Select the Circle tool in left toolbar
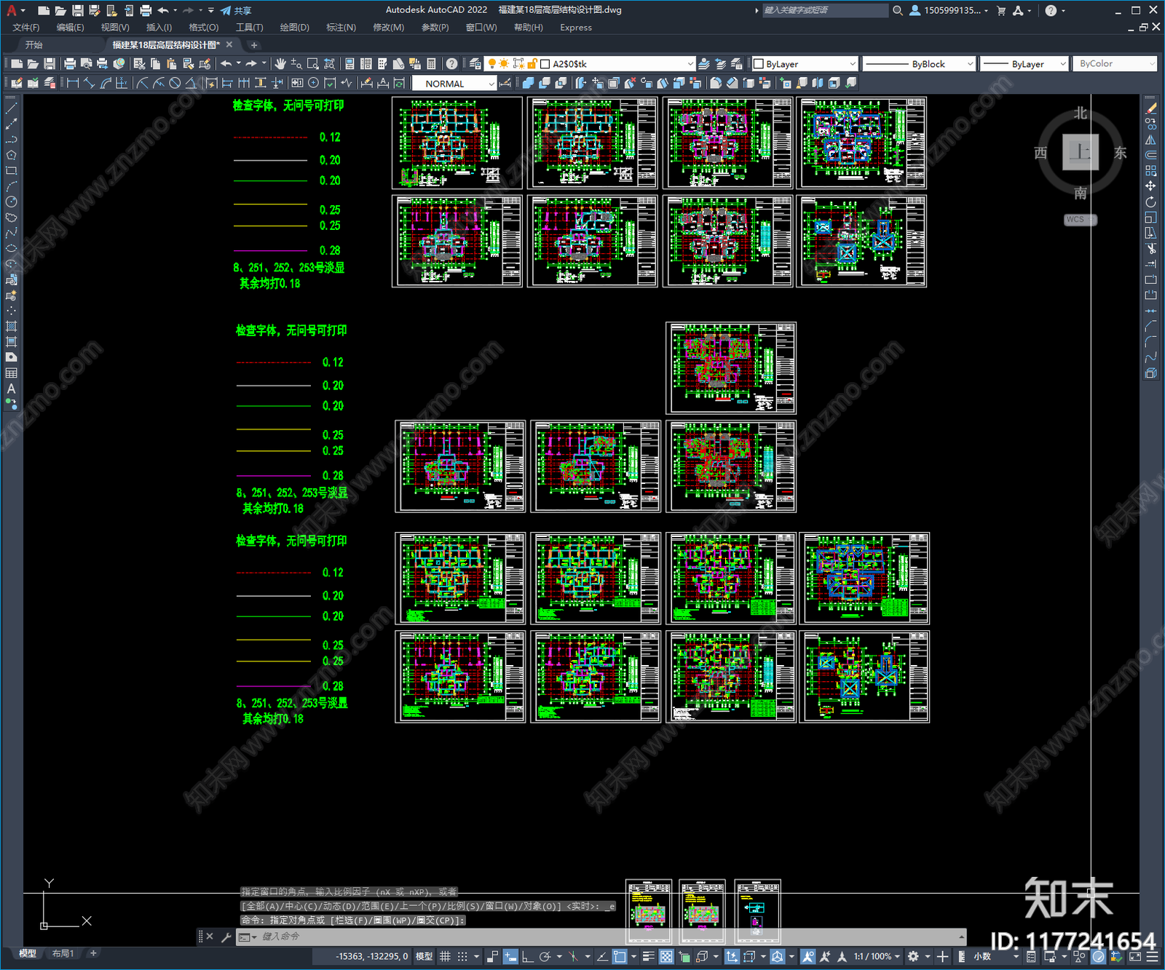Viewport: 1165px width, 970px height. pyautogui.click(x=11, y=202)
